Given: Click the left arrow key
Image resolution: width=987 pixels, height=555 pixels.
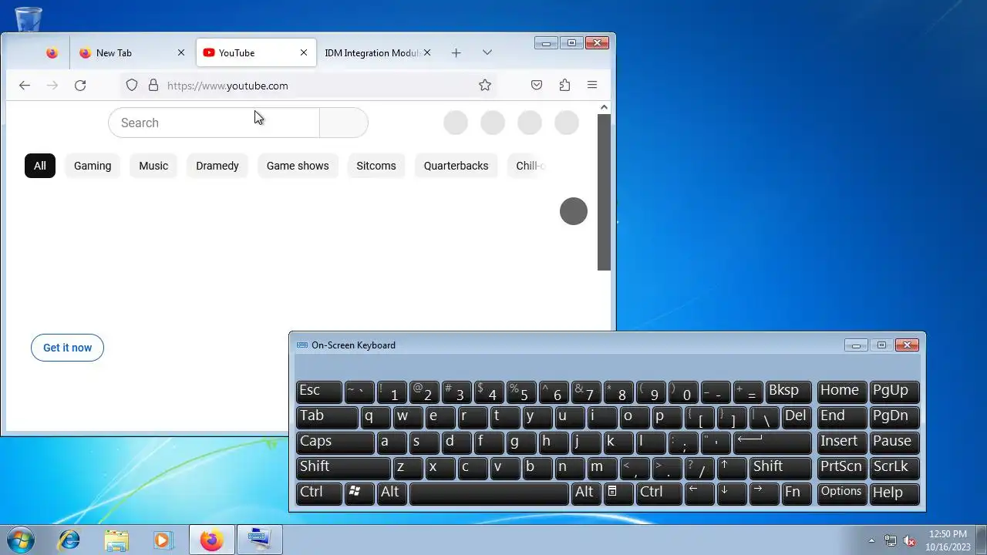Looking at the screenshot, I should [x=699, y=493].
